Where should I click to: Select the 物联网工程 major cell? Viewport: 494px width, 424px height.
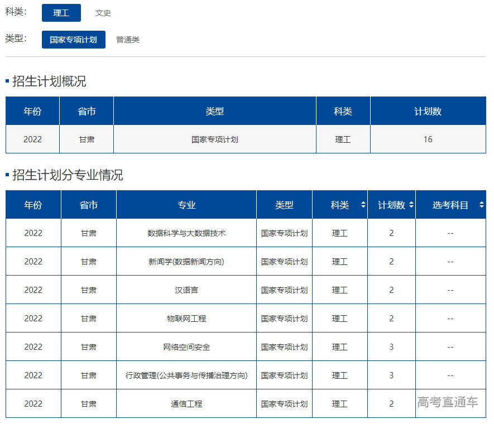click(x=186, y=319)
